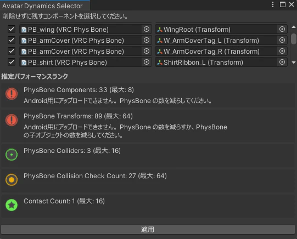Click red warning icon for PhysBone Transforms

click(x=12, y=120)
